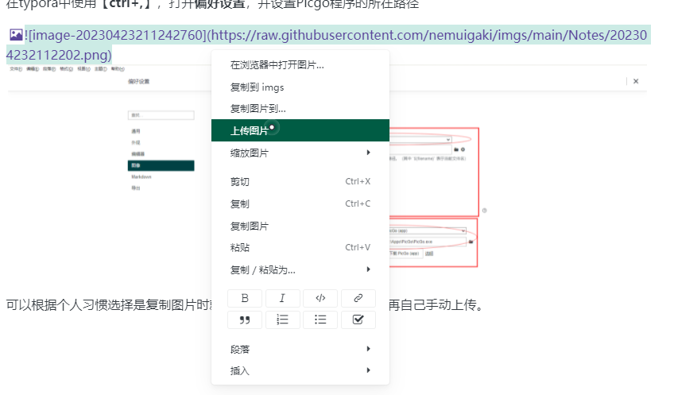Click the Bold (B) formatting icon

pos(245,299)
